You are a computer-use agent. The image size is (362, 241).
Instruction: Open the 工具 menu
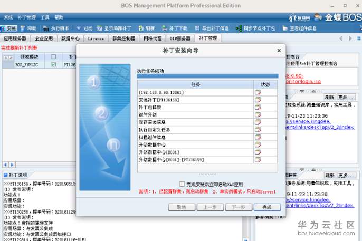pos(45,17)
